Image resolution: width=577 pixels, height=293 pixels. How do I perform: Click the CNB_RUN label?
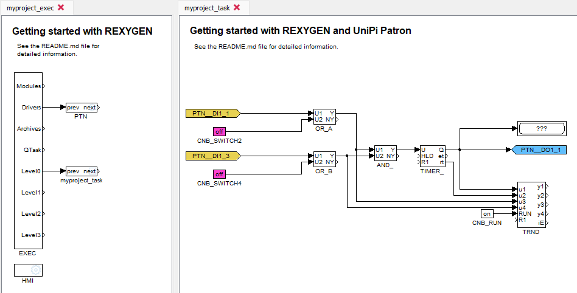pyautogui.click(x=487, y=222)
